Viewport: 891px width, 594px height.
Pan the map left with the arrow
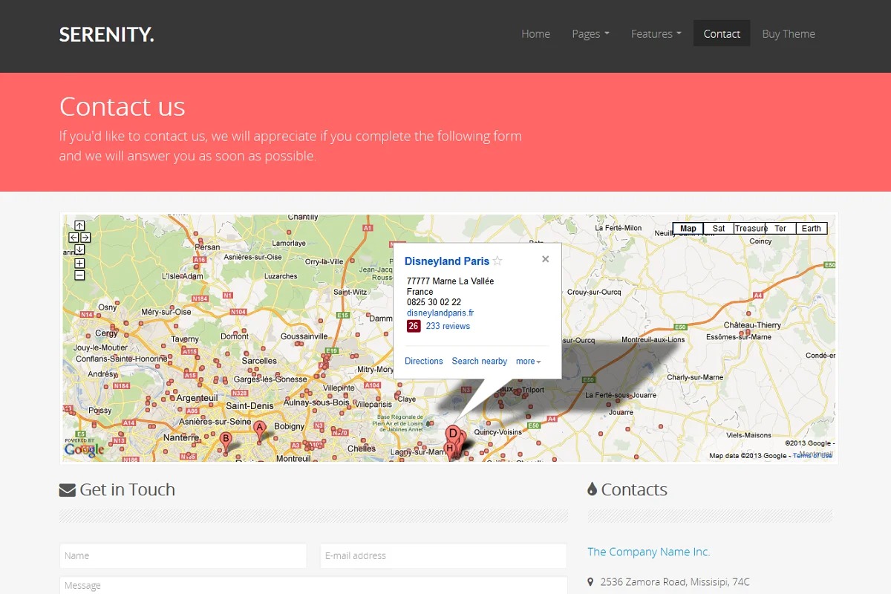[x=74, y=238]
